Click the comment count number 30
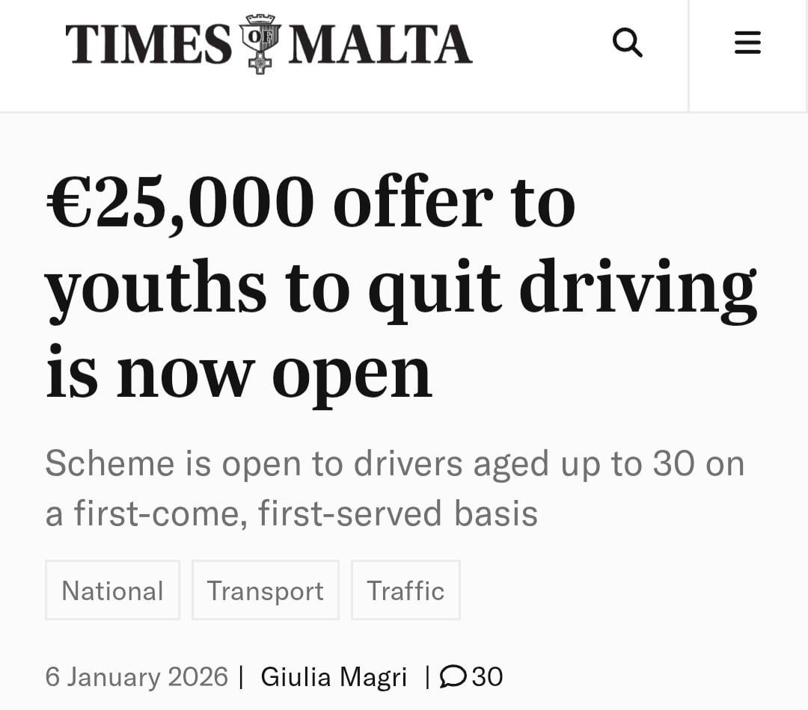 pyautogui.click(x=488, y=677)
